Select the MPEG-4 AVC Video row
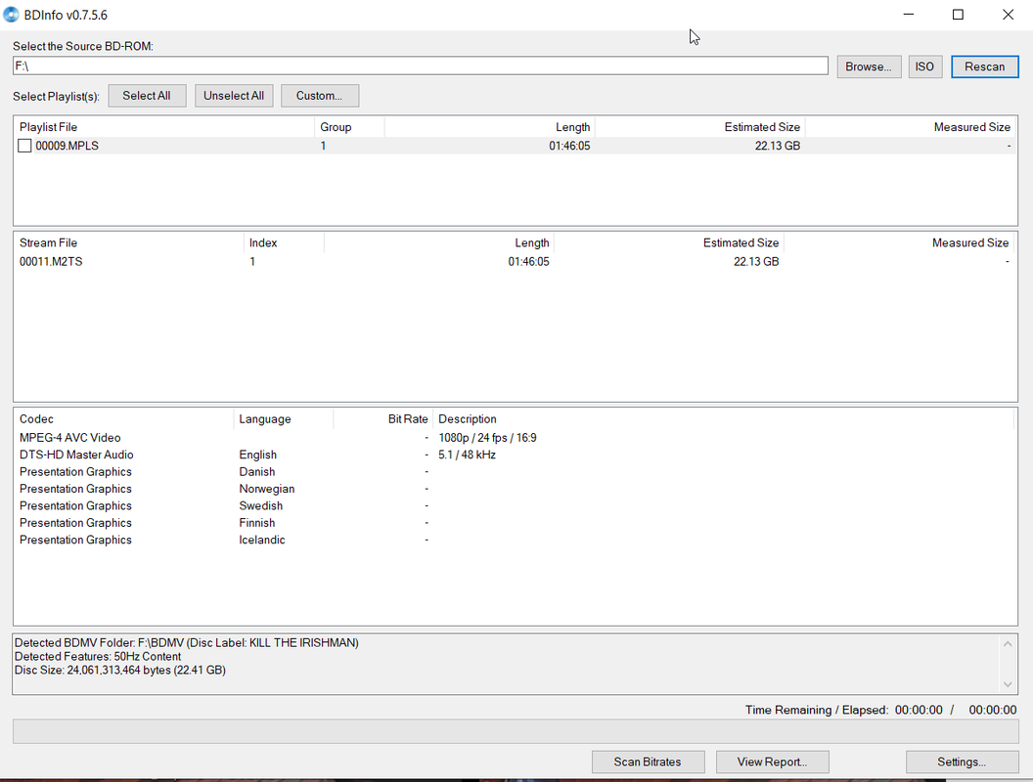 pyautogui.click(x=515, y=438)
